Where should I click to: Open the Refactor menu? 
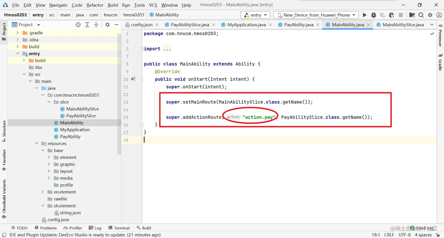(x=95, y=5)
